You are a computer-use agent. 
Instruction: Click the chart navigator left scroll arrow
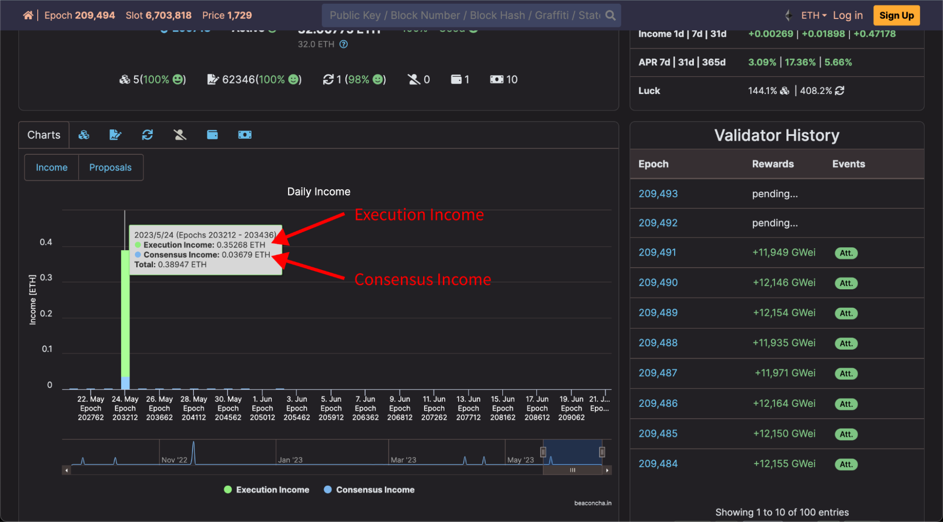[67, 470]
